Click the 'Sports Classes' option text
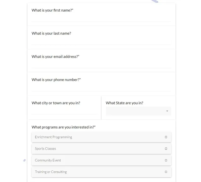 (45, 148)
